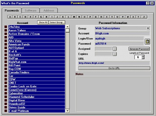Select the Driver Guide account

coord(37,107)
